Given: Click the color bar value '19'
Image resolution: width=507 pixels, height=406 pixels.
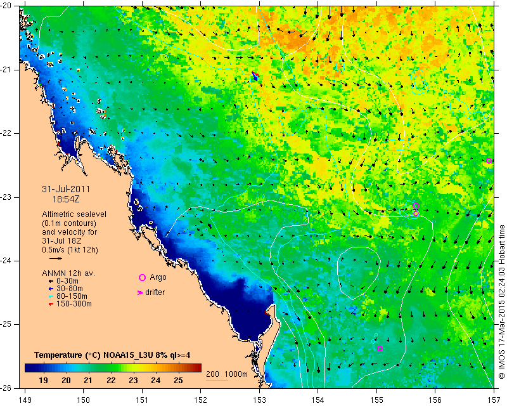Looking at the screenshot, I should pos(43,381).
